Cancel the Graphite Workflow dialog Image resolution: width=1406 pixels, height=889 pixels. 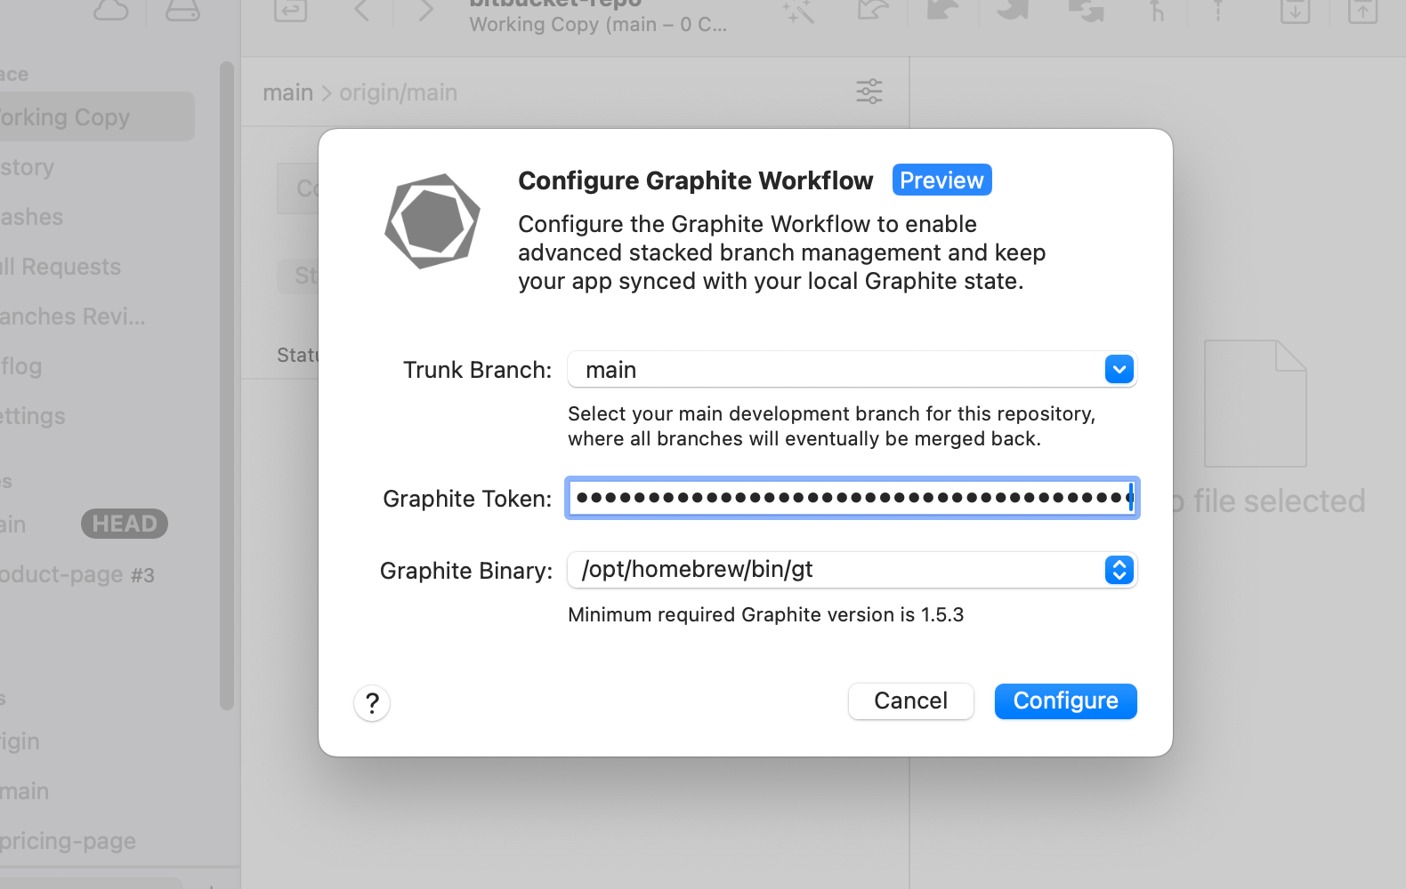tap(910, 701)
